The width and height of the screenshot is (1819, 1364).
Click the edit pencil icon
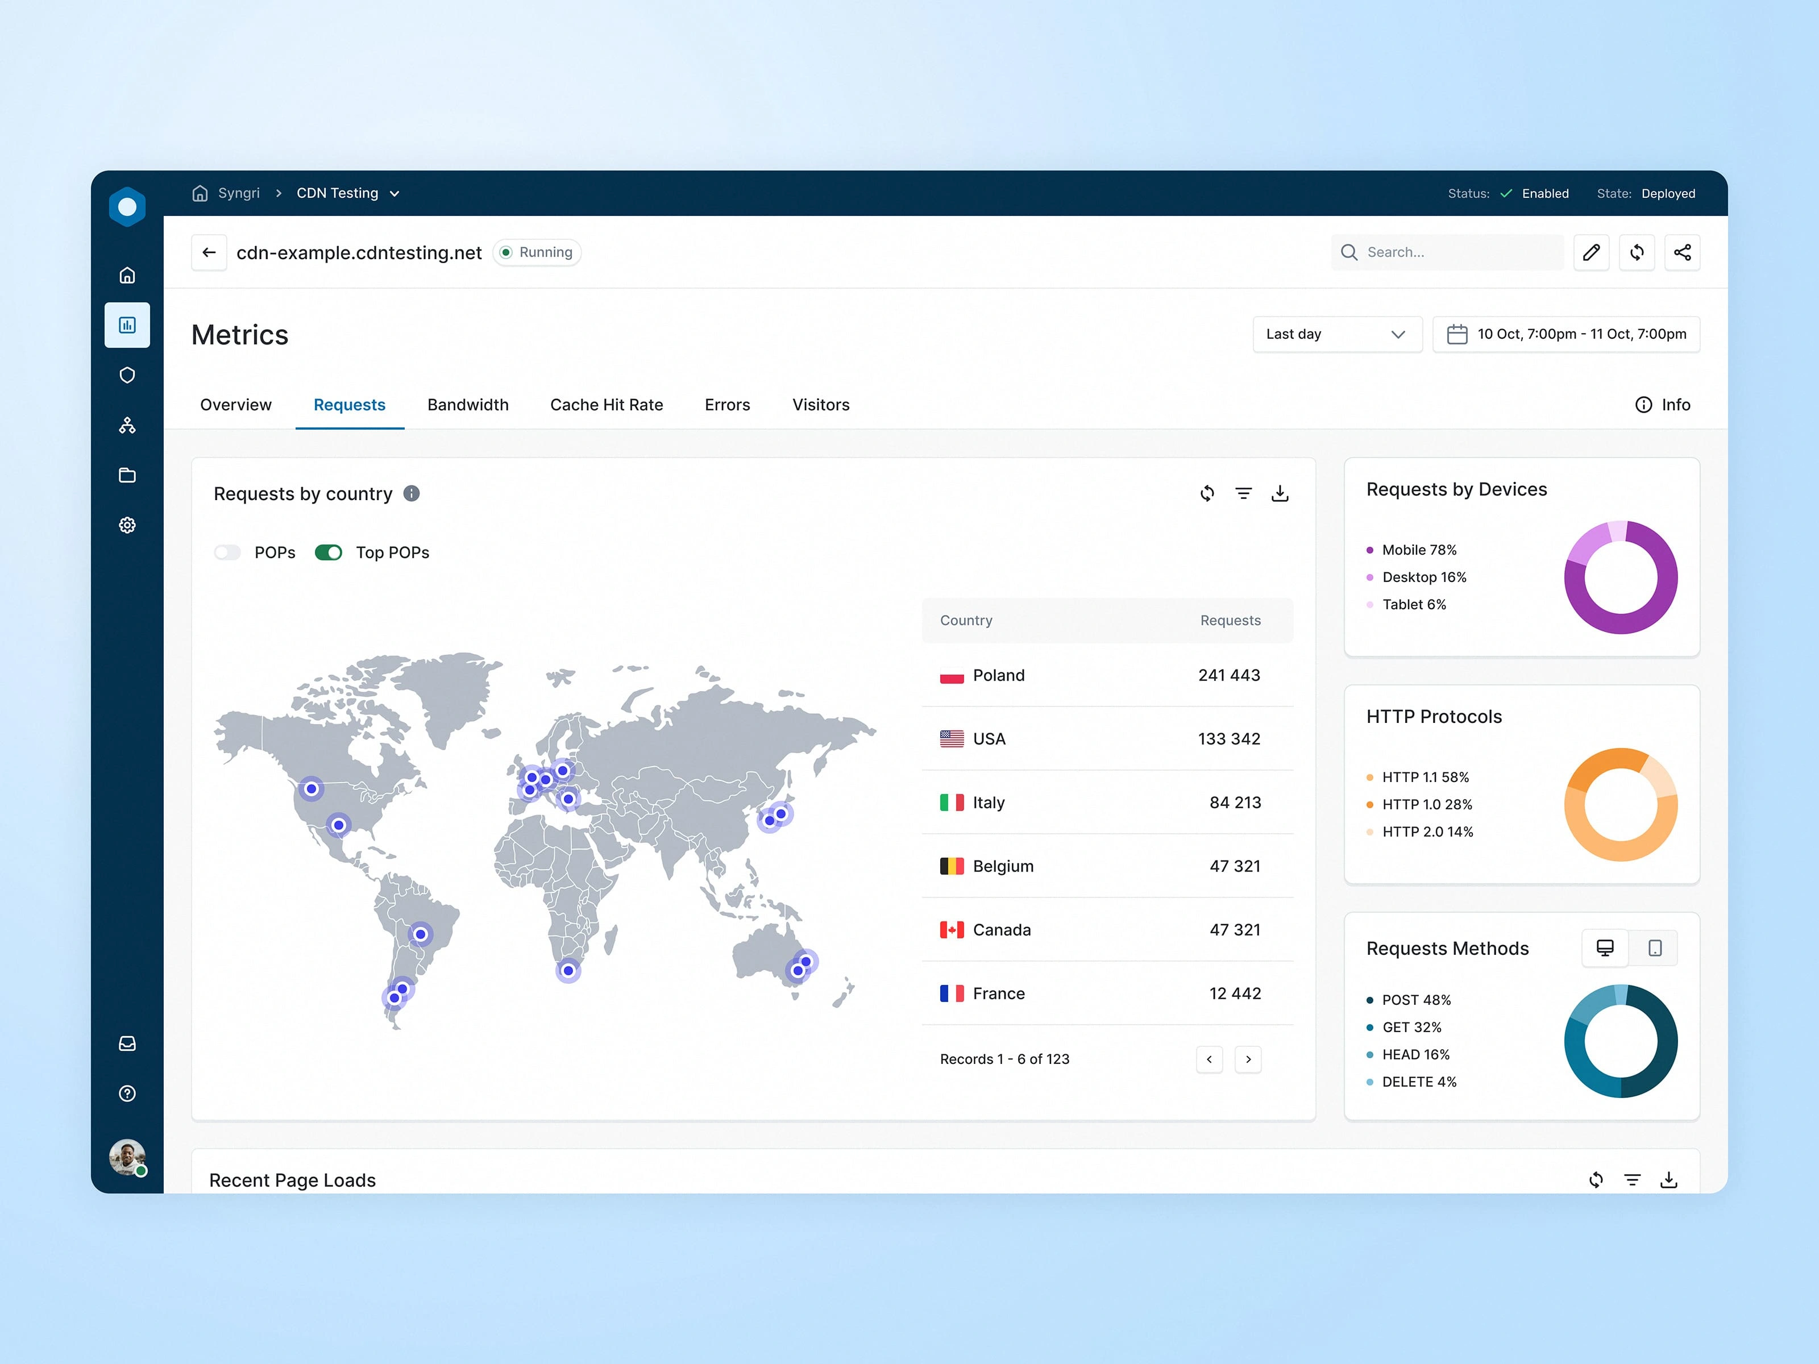tap(1591, 252)
